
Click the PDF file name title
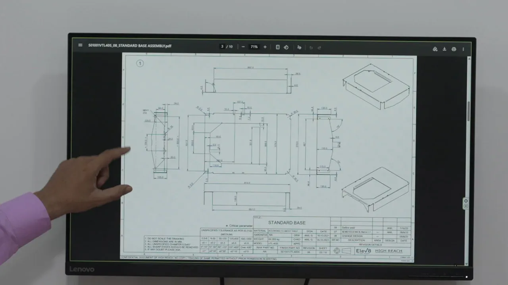click(x=130, y=46)
